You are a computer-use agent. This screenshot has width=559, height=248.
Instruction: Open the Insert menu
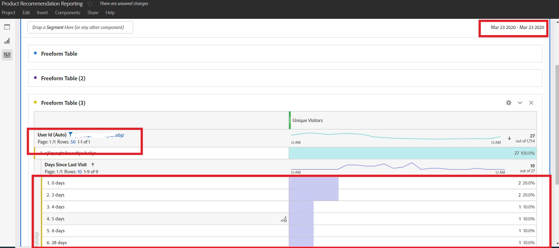(42, 13)
